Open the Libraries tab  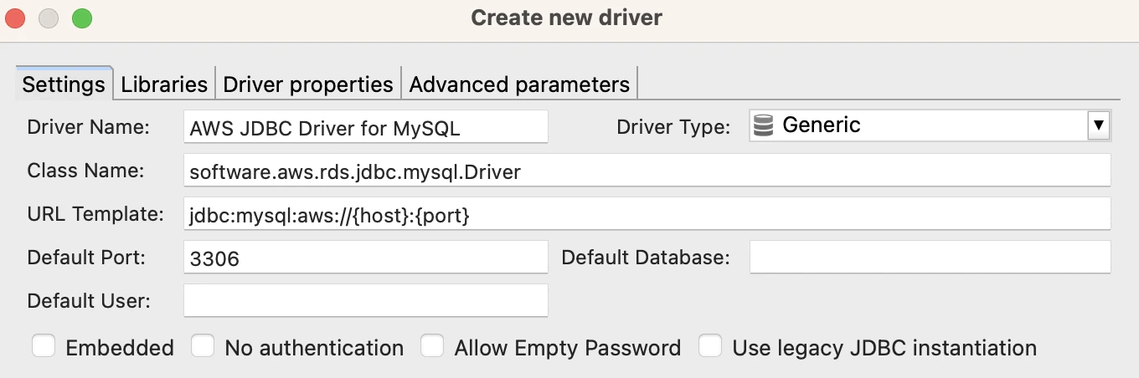point(164,84)
